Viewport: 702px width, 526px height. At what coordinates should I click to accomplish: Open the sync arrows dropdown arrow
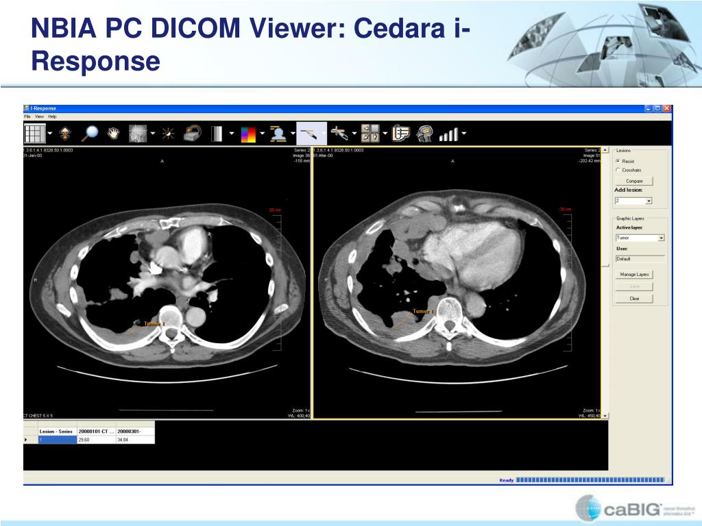click(x=385, y=134)
